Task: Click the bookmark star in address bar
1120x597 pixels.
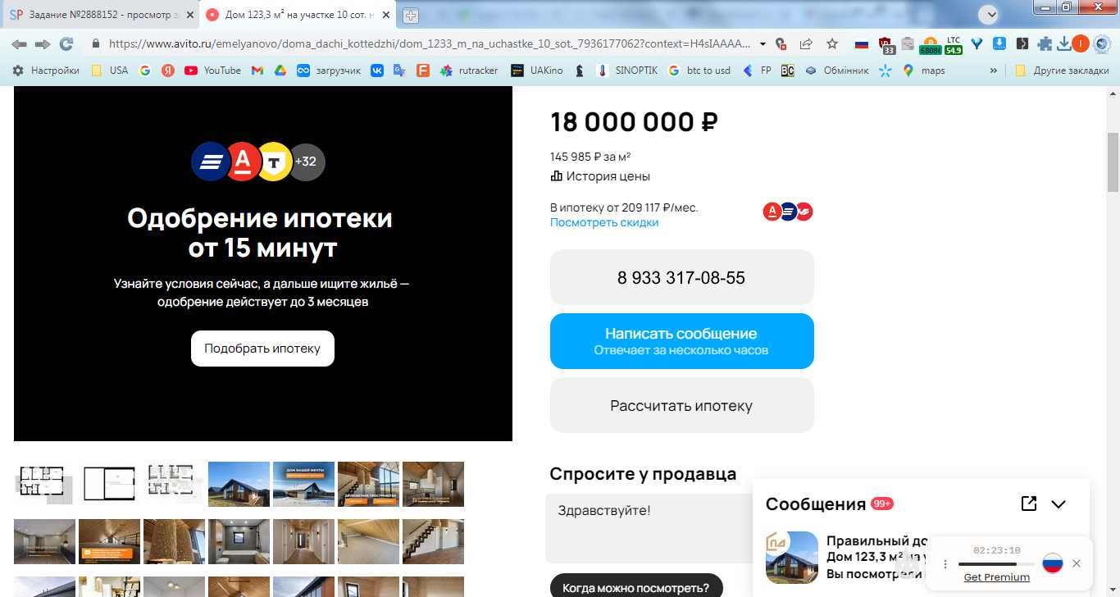Action: pyautogui.click(x=832, y=43)
